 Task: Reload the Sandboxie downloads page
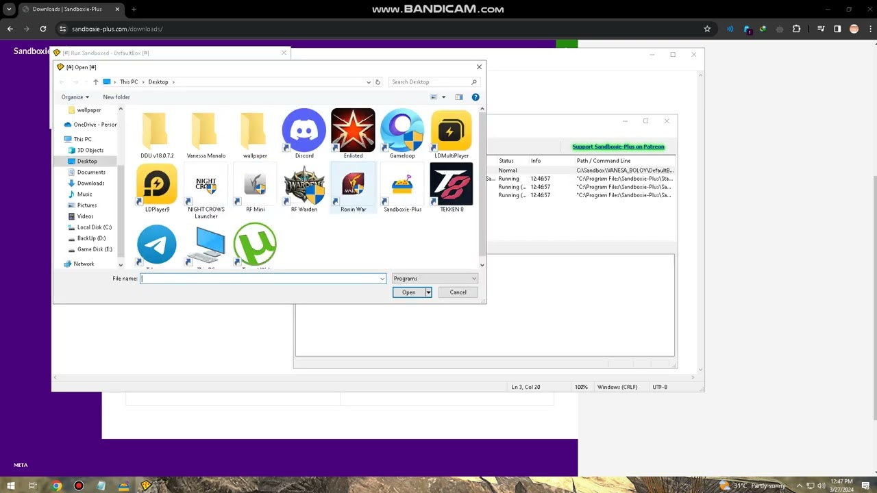[x=43, y=29]
